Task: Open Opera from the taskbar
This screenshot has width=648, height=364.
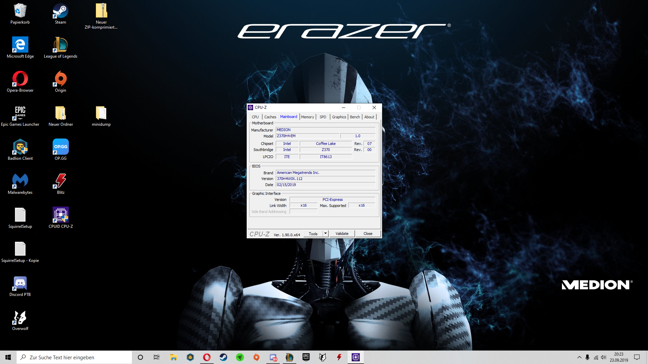Action: [207, 357]
